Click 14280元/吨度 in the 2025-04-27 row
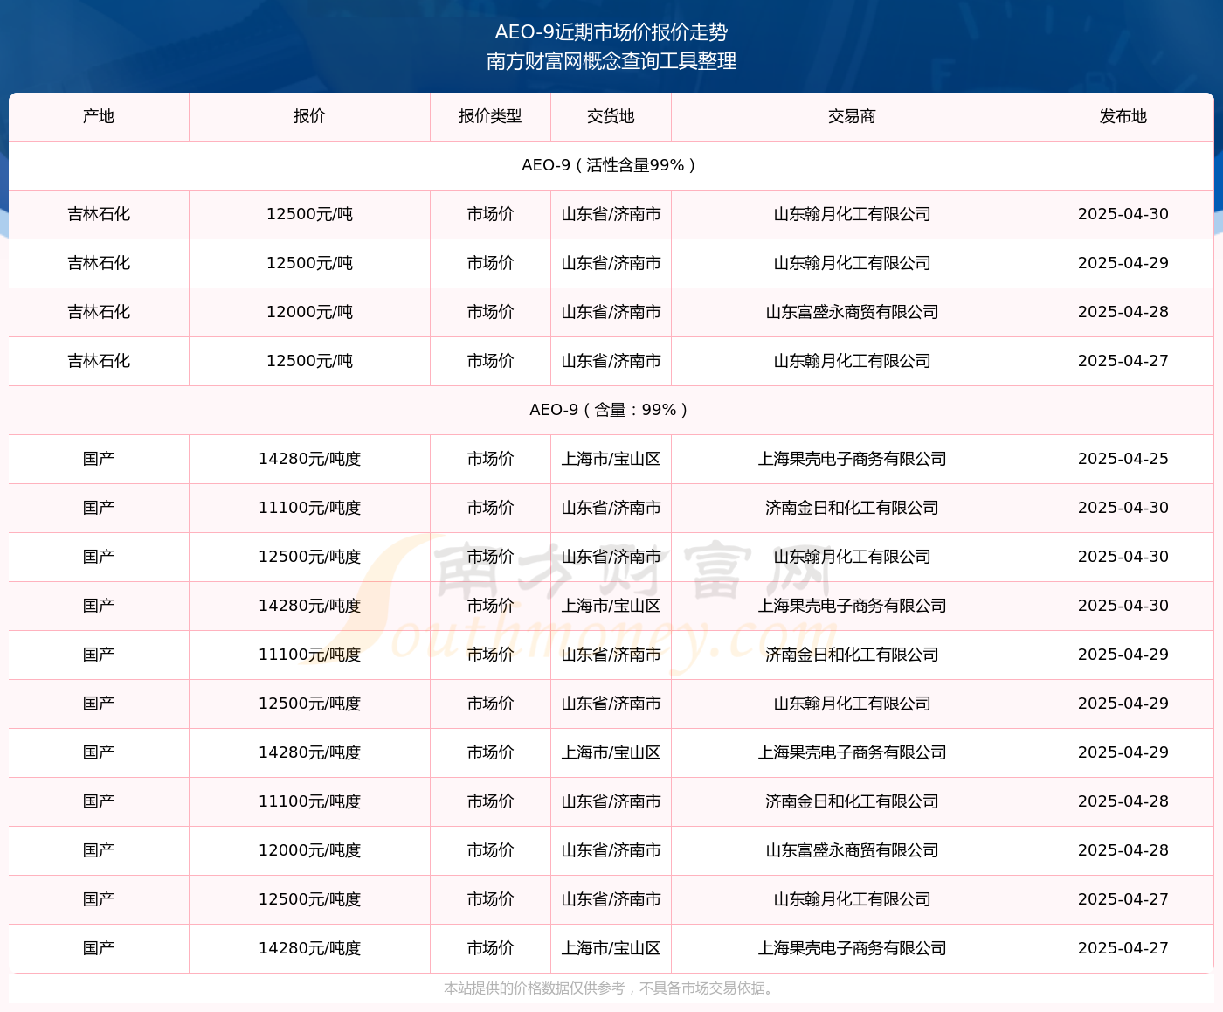 309,948
